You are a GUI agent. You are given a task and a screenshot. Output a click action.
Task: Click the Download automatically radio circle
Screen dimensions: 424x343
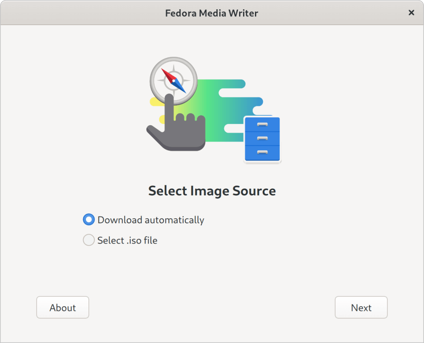pyautogui.click(x=88, y=219)
